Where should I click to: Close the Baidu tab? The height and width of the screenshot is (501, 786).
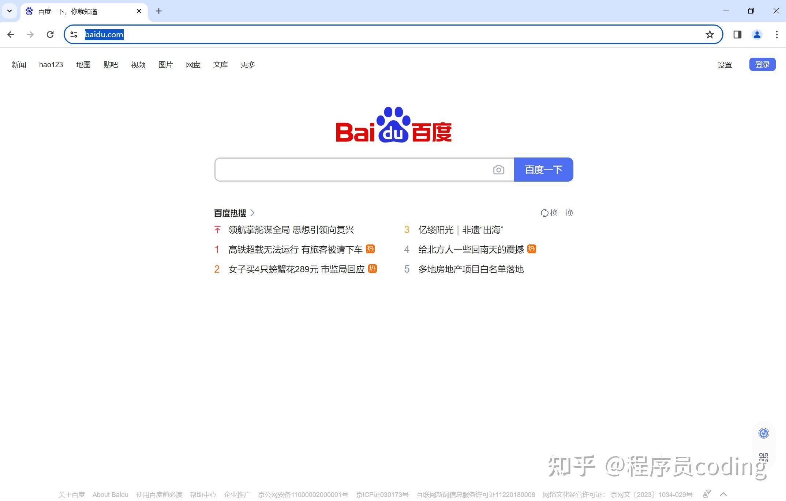139,11
